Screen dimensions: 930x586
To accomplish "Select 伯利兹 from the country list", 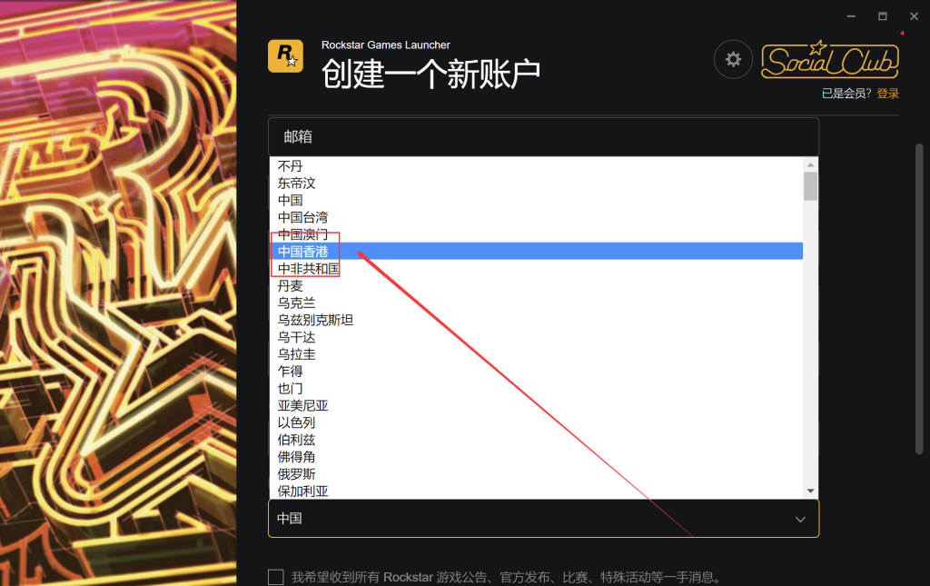I will click(x=536, y=440).
